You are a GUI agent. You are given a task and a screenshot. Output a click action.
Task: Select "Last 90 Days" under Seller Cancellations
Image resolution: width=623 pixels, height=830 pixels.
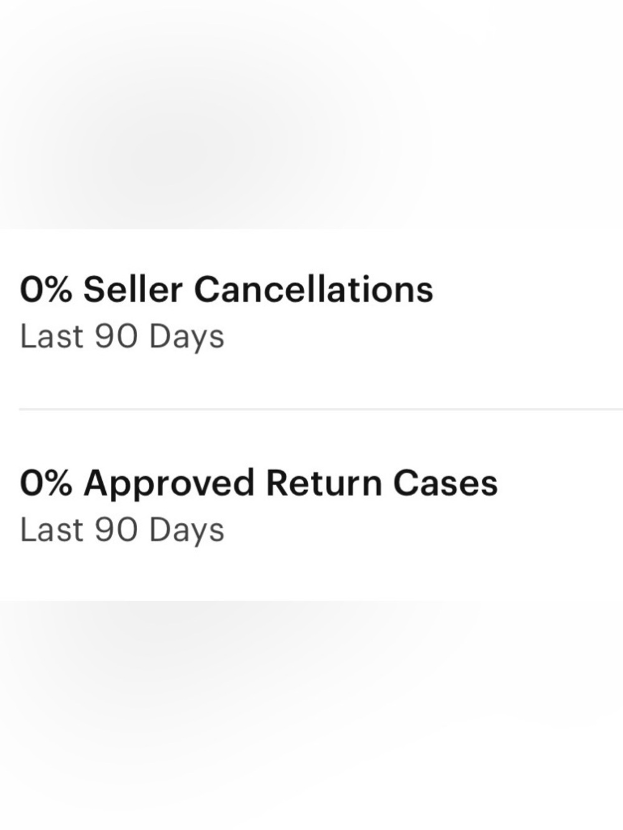[x=122, y=337]
